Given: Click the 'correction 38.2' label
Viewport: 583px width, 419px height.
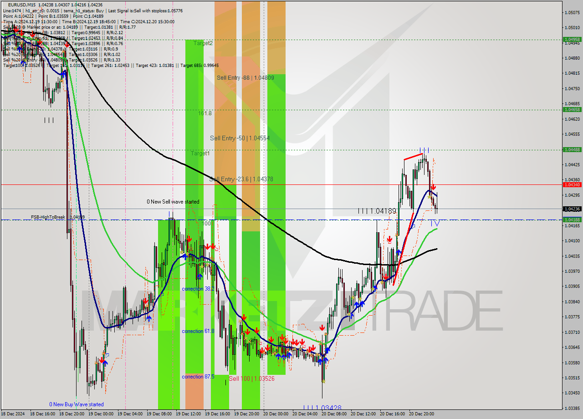Looking at the screenshot, I should tap(198, 289).
